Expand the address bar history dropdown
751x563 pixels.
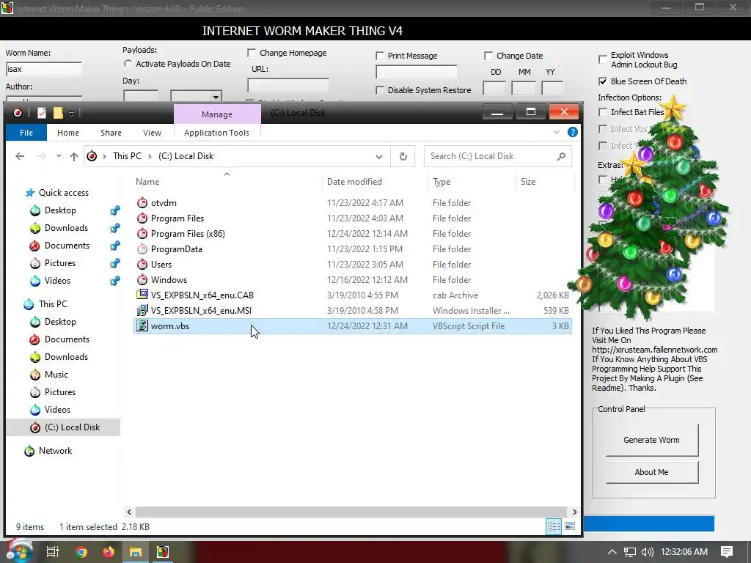(379, 157)
